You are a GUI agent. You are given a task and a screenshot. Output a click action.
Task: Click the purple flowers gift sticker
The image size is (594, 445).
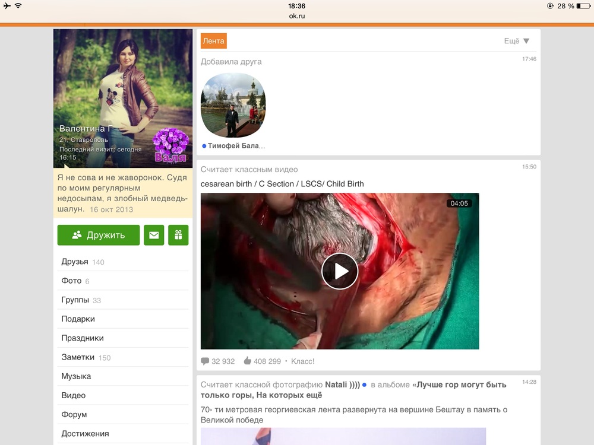(170, 144)
